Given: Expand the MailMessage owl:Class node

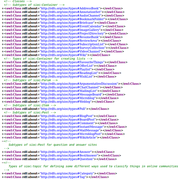Looking at the screenshot, I should 3,130.
